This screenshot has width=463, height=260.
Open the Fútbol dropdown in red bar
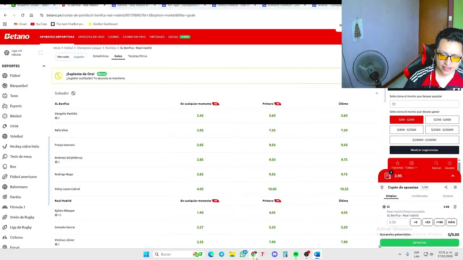pos(411,165)
